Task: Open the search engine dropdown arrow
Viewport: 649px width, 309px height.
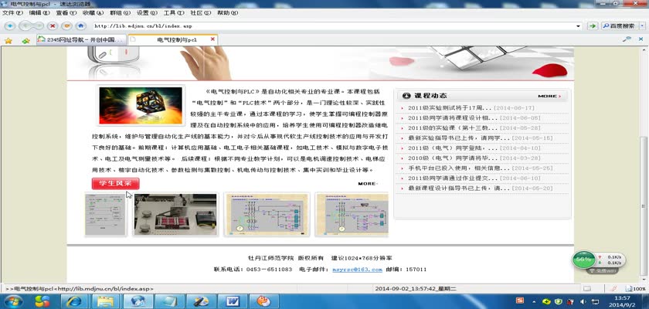Action: tap(642, 25)
